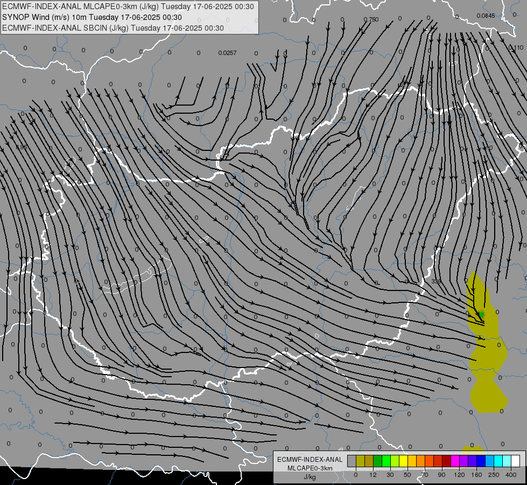Click the MLCAPE0-3km title line in header
The height and width of the screenshot is (485, 527).
click(128, 6)
